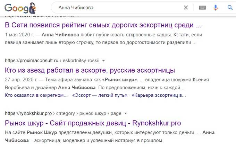Submit search with magnifying glass icon
The image size is (236, 149).
tap(230, 8)
